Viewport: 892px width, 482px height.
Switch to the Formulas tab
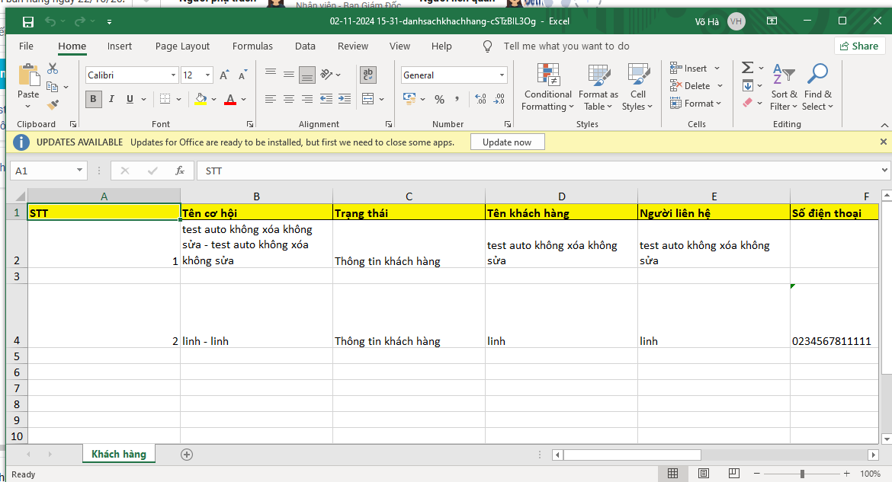[x=252, y=46]
